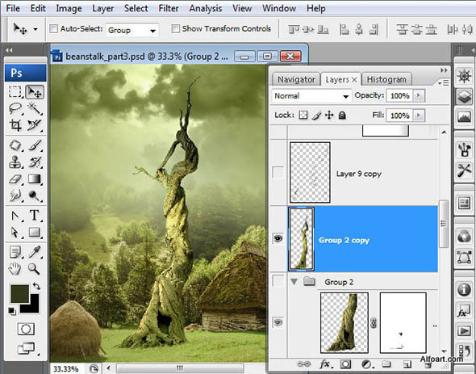476x374 pixels.
Task: Show the Layer 9 copy layer
Action: coord(278,172)
